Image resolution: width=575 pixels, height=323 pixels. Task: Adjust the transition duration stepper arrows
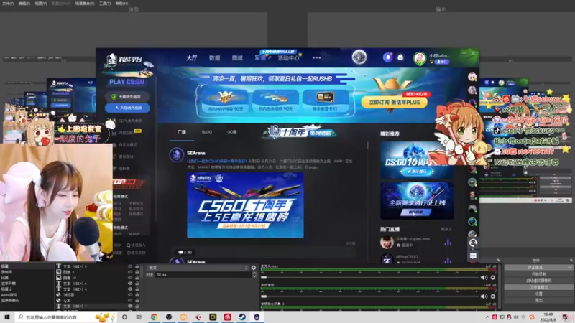point(254,275)
